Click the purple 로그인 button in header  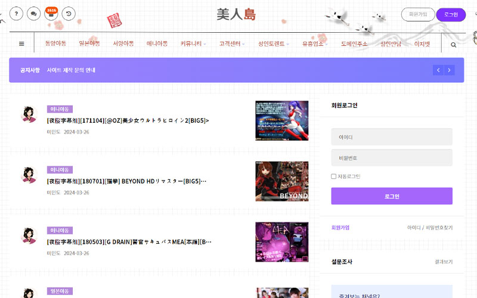click(451, 14)
